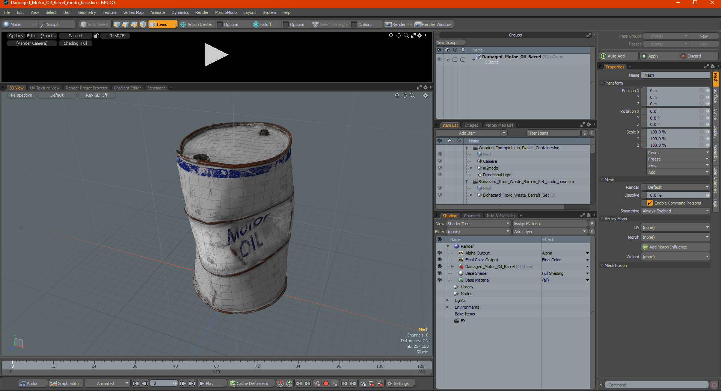Toggle Enable Command Regions checkbox
Viewport: 721px width, 391px height.
pyautogui.click(x=650, y=203)
